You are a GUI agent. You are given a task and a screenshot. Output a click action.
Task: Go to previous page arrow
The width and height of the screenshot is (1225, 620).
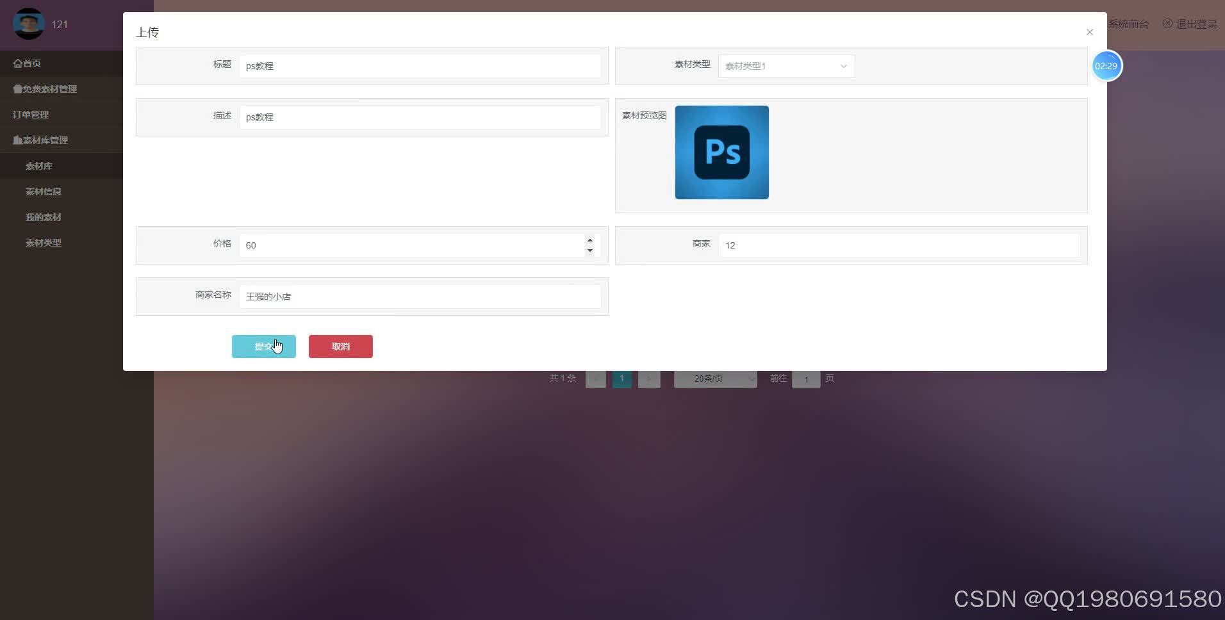595,379
